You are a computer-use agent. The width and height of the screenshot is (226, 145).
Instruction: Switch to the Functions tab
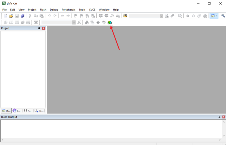(28, 111)
